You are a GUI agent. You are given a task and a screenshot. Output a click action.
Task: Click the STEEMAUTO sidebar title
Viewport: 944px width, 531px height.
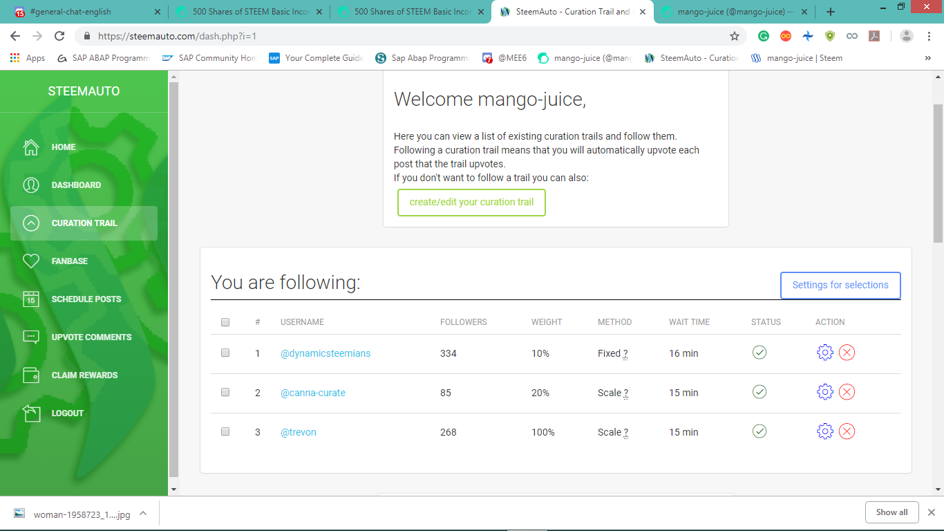pos(84,91)
